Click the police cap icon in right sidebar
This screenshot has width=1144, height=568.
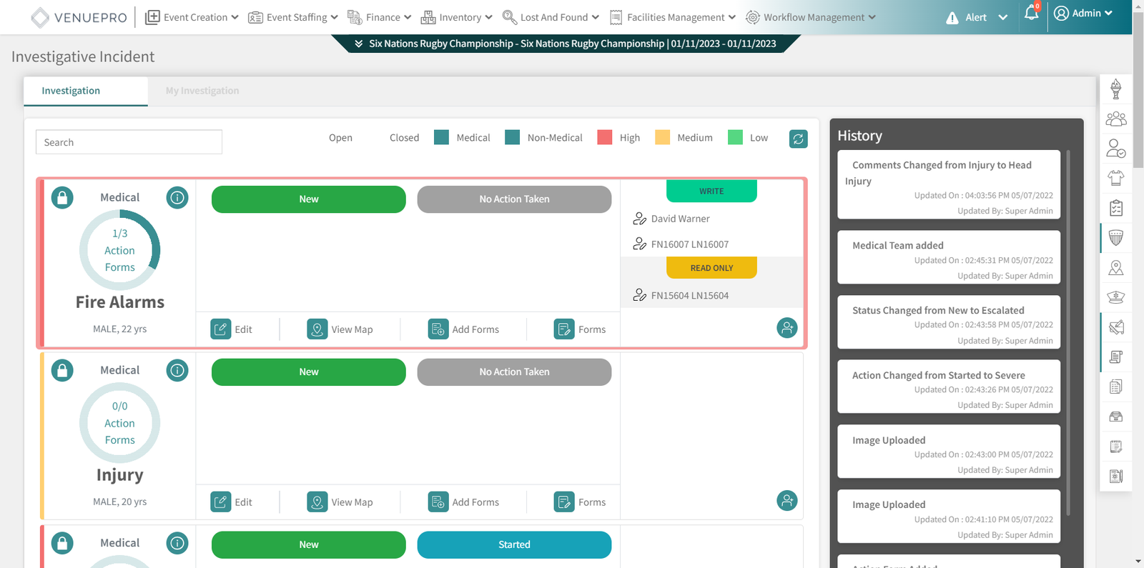click(1115, 297)
